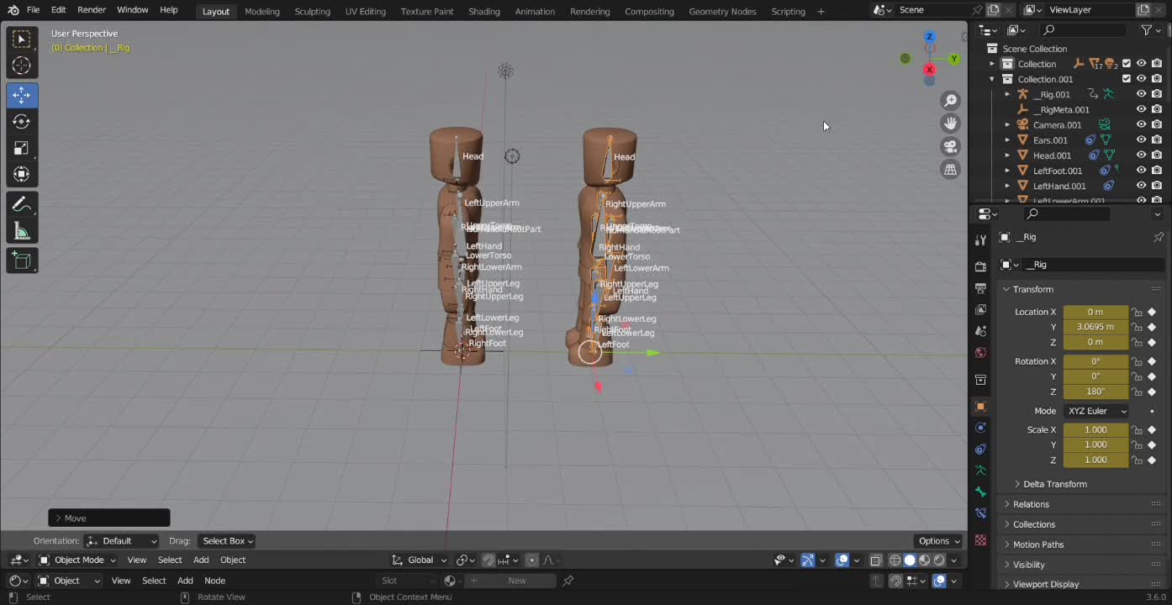Screen dimensions: 1172x605
Task: Click the Location Y value field
Action: click(x=1095, y=327)
